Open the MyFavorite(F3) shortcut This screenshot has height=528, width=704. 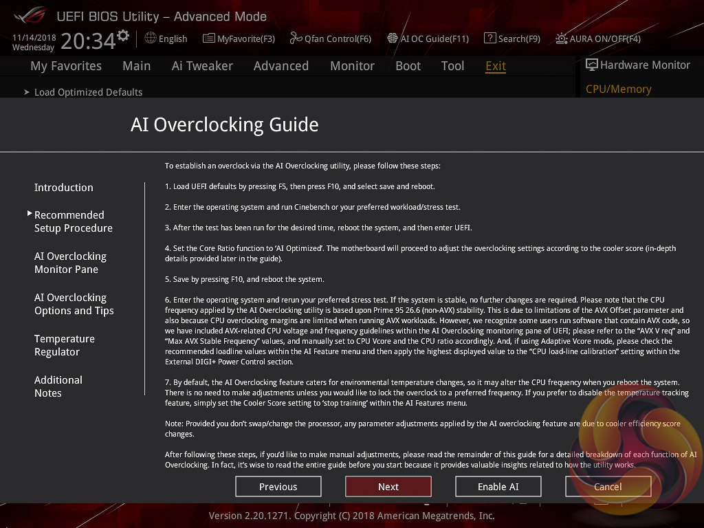point(246,38)
